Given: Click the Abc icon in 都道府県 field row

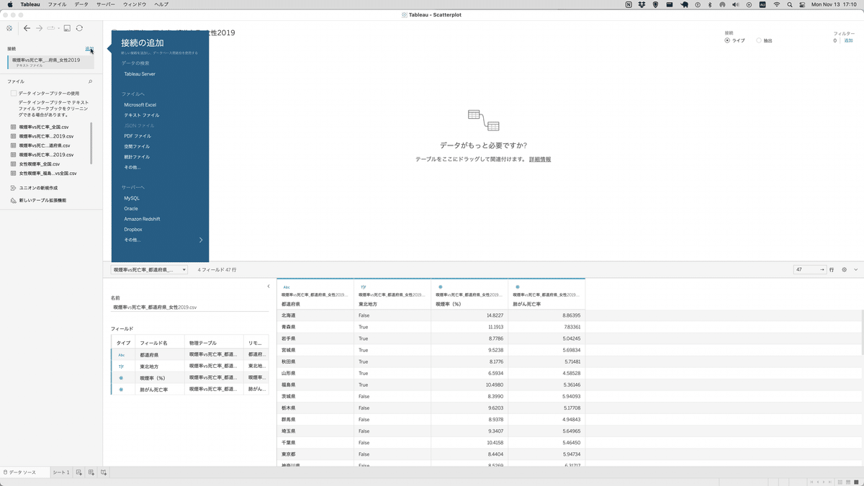Looking at the screenshot, I should tap(121, 355).
